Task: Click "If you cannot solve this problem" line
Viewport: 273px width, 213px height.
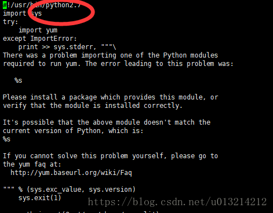Action: tap(110, 156)
